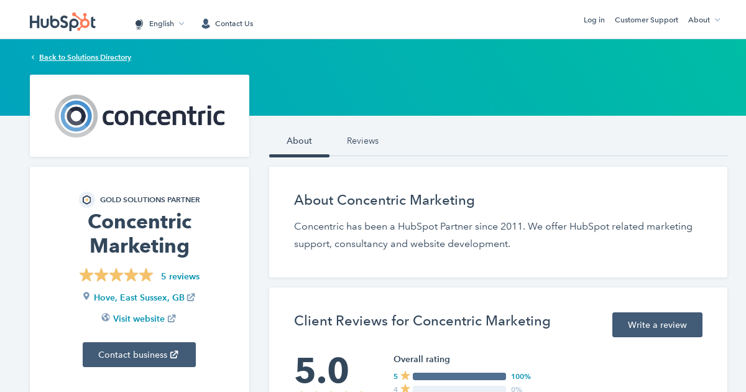The image size is (746, 392).
Task: Click the 5-star rating progress bar
Action: coord(459,376)
